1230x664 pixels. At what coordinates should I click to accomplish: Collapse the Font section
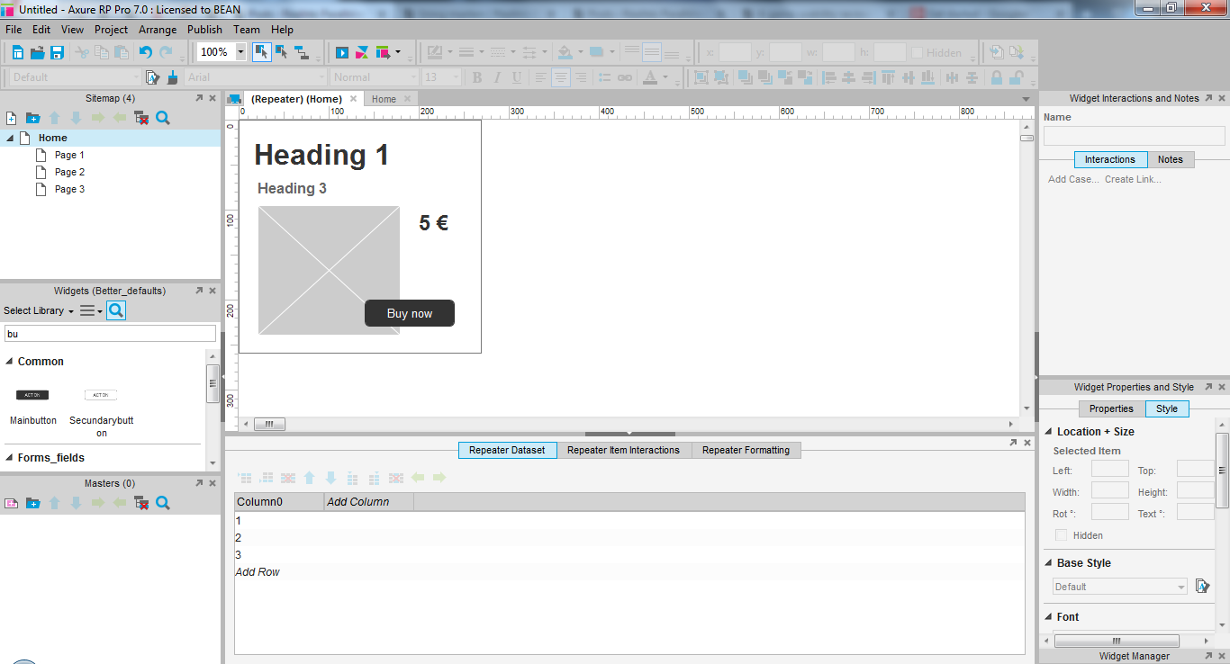1048,617
